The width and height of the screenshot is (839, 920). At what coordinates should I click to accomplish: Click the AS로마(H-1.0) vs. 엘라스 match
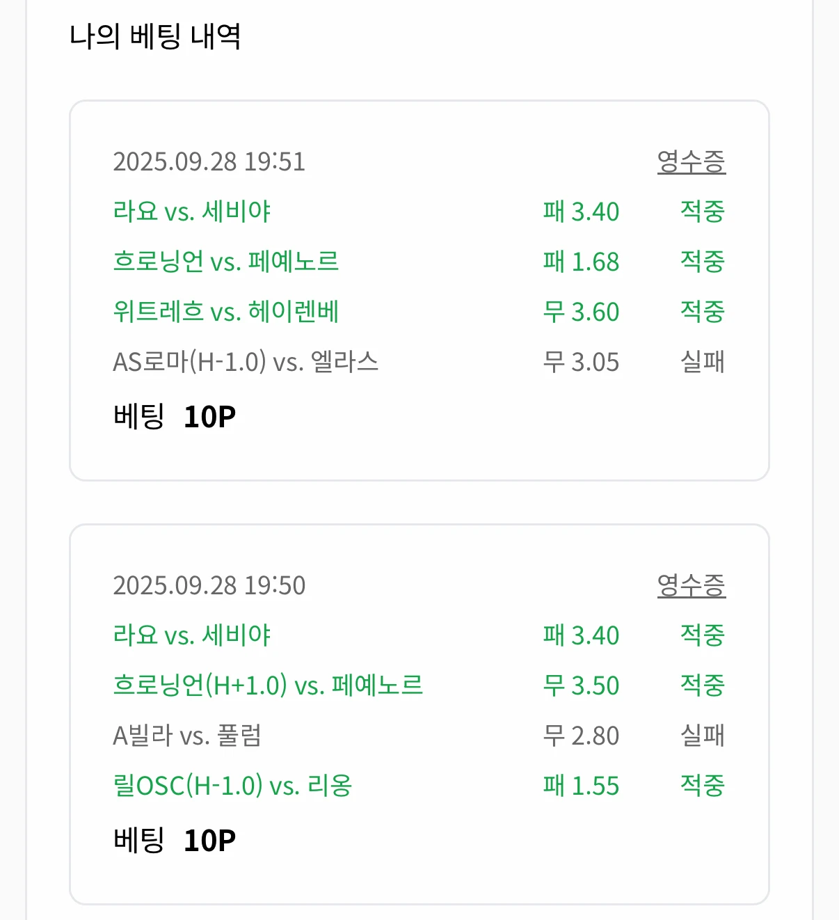click(245, 362)
